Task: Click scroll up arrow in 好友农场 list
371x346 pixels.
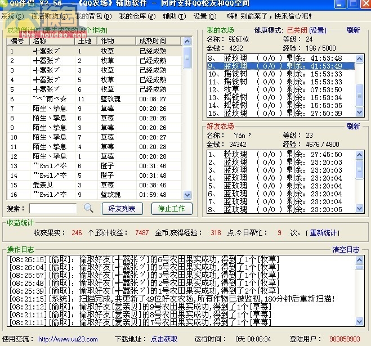Action: [x=359, y=155]
